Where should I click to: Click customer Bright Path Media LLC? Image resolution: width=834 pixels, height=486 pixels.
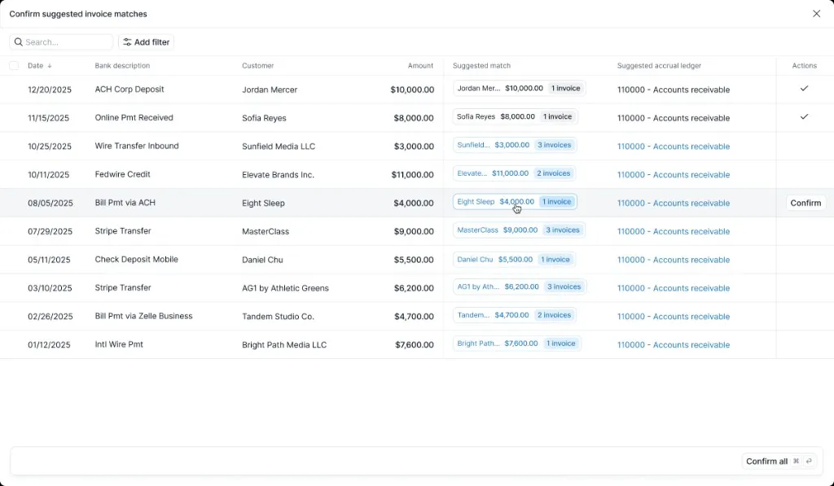click(284, 344)
